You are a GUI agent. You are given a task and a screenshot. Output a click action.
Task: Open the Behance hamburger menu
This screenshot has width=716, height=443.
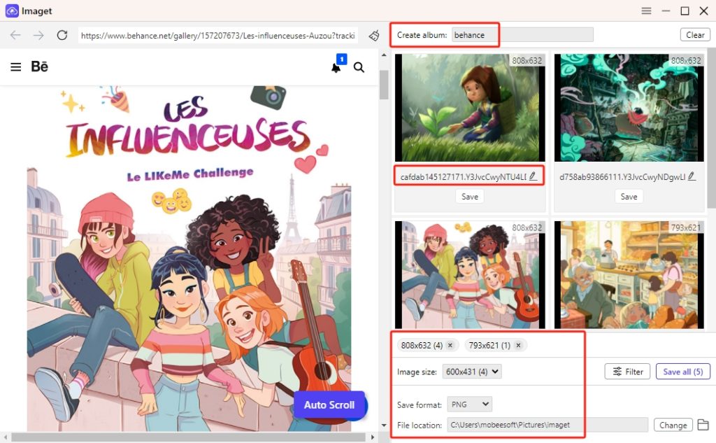click(x=15, y=67)
